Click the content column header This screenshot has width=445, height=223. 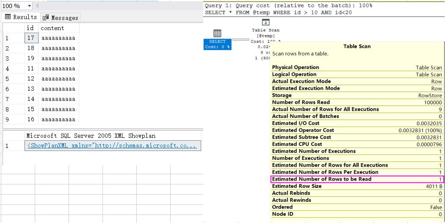pos(52,28)
